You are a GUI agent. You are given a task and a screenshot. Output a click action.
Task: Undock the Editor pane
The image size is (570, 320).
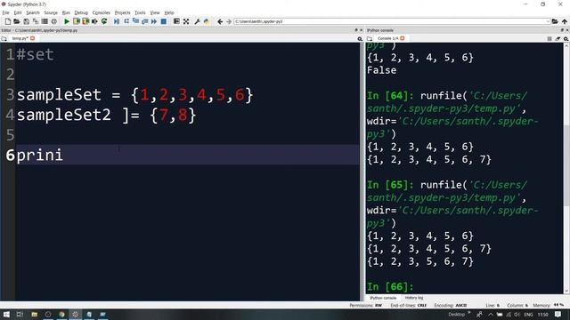356,30
